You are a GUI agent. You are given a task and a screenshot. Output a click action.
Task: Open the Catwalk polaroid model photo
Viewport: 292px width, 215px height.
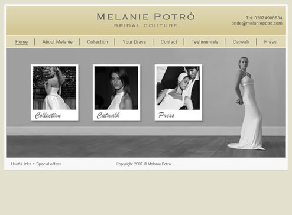[116, 88]
